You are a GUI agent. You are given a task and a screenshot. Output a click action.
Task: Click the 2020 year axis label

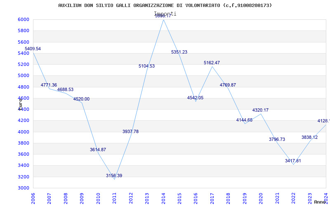pos(261,199)
